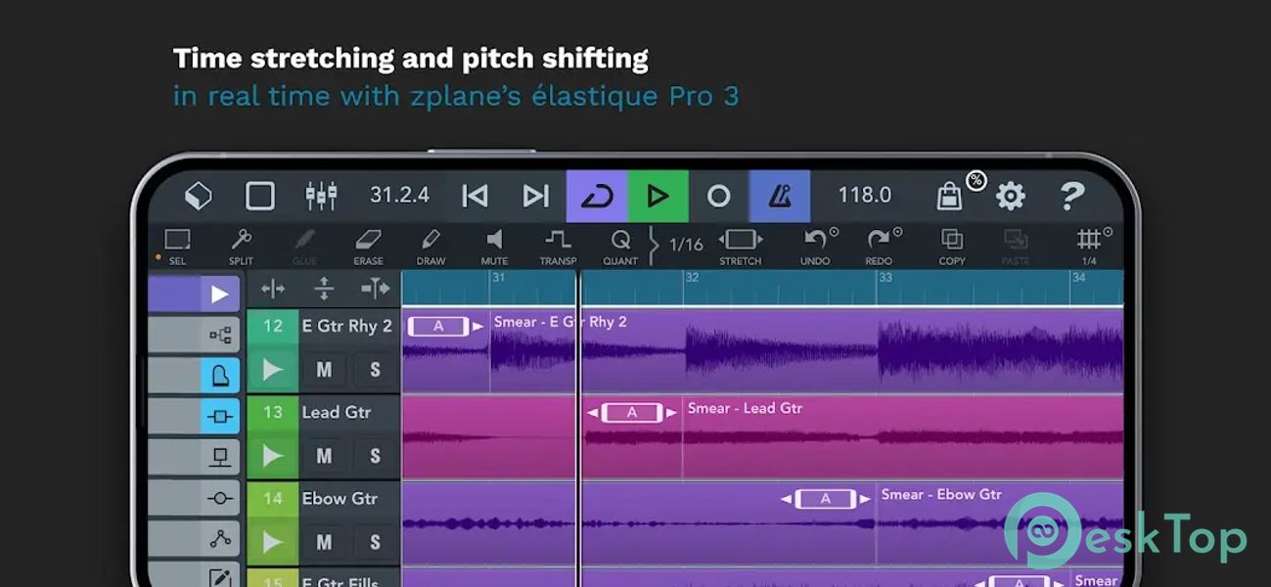Choose the ERASE tool
The height and width of the screenshot is (587, 1271).
[368, 247]
